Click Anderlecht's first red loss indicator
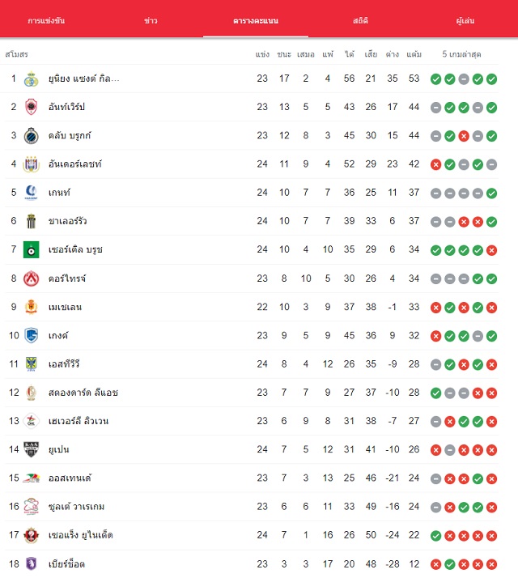This screenshot has width=518, height=578. [435, 164]
